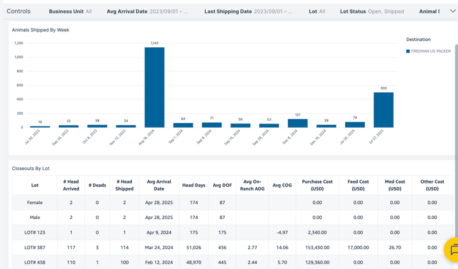
Task: Sort by # Deads column header
Action: click(97, 185)
